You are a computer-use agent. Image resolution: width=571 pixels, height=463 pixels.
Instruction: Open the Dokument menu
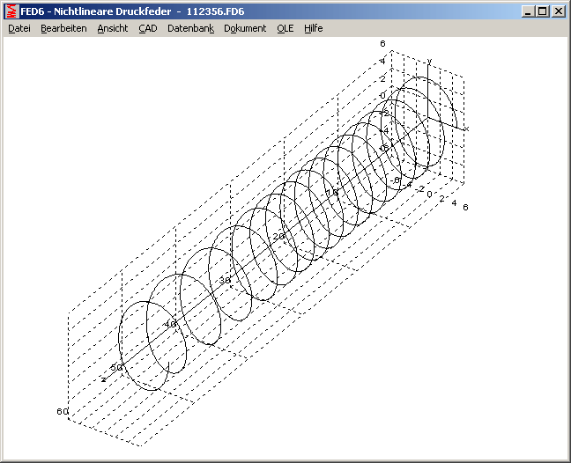245,28
